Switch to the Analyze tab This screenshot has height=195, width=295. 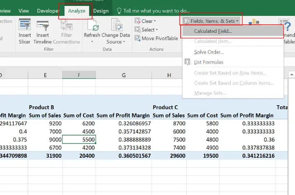click(x=77, y=11)
